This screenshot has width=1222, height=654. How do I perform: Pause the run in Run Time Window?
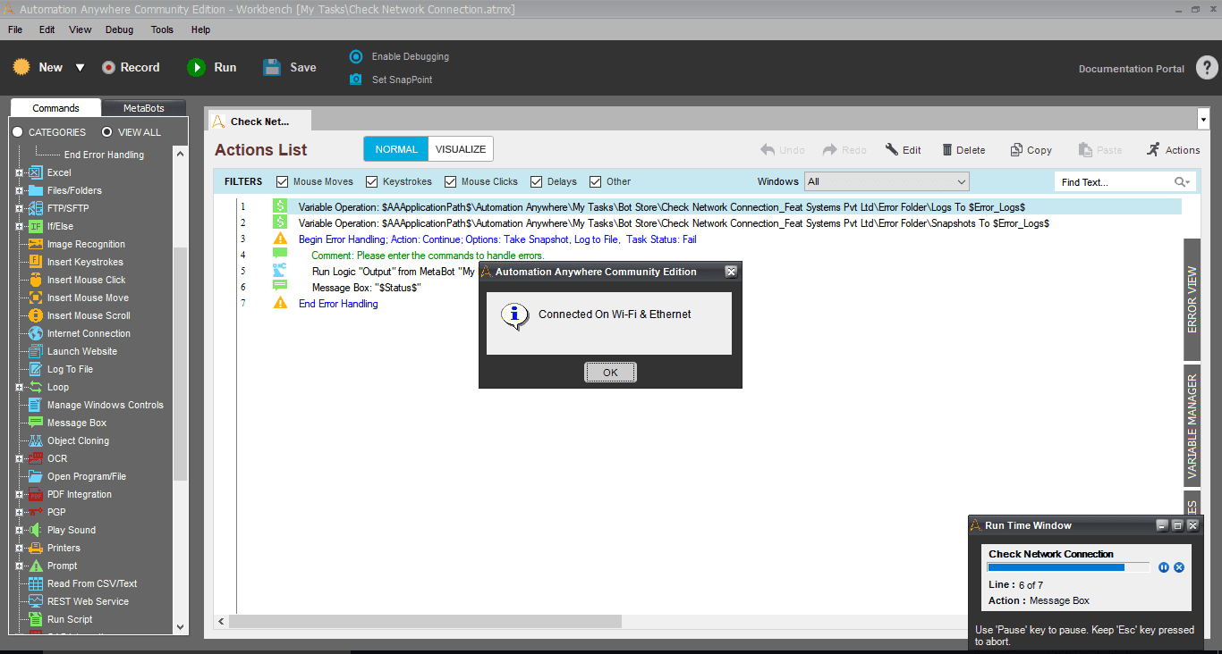click(1164, 567)
